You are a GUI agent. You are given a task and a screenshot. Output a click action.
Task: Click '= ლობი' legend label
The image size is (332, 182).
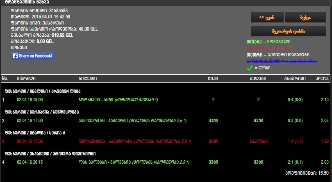click(262, 68)
